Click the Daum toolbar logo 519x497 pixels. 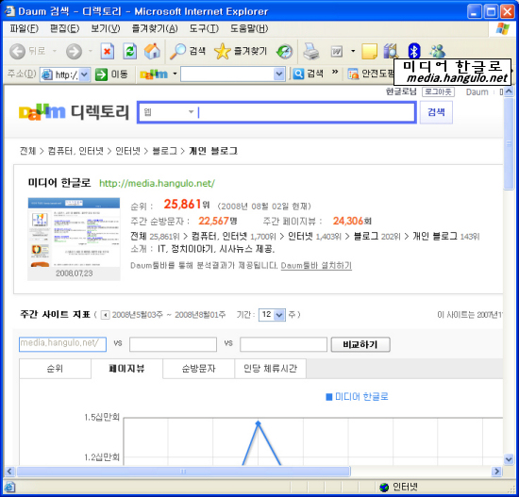click(x=154, y=75)
